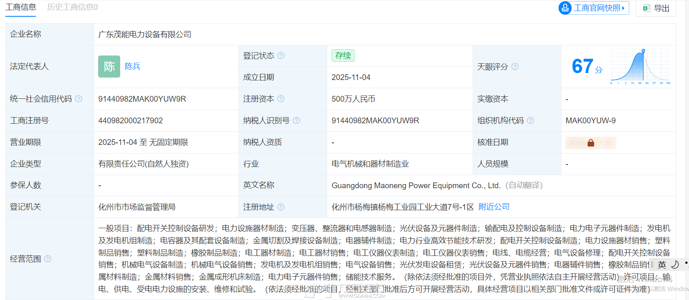Screen dimensions: 689x300
Task: Open 工商官网快照 snapshot button
Action: click(594, 8)
